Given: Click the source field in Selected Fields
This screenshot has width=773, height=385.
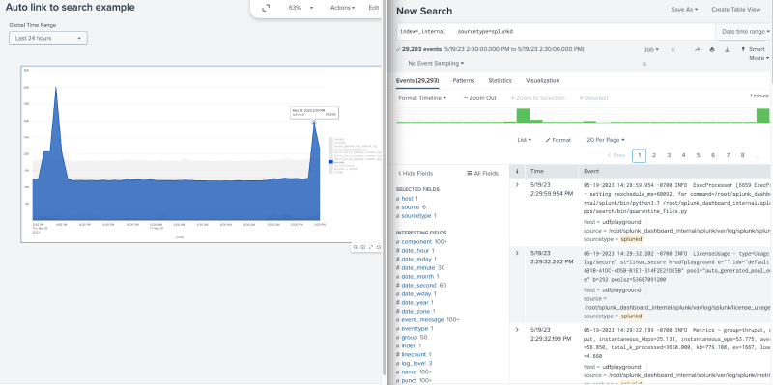Looking at the screenshot, I should pyautogui.click(x=410, y=207).
